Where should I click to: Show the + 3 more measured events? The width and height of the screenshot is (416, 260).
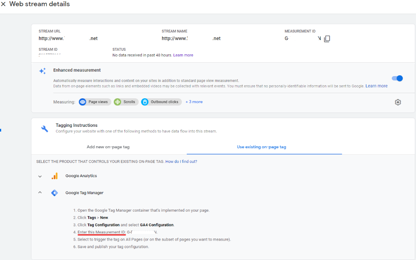pos(194,102)
